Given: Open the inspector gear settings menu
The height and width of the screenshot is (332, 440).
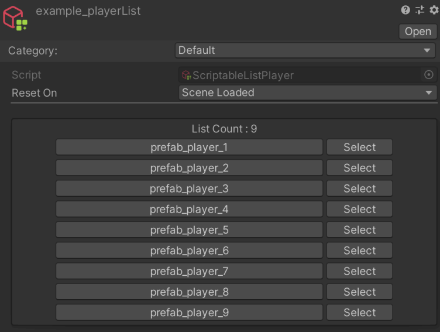Looking at the screenshot, I should 434,10.
